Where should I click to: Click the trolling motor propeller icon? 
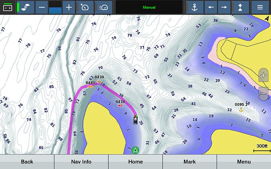click(25, 7)
